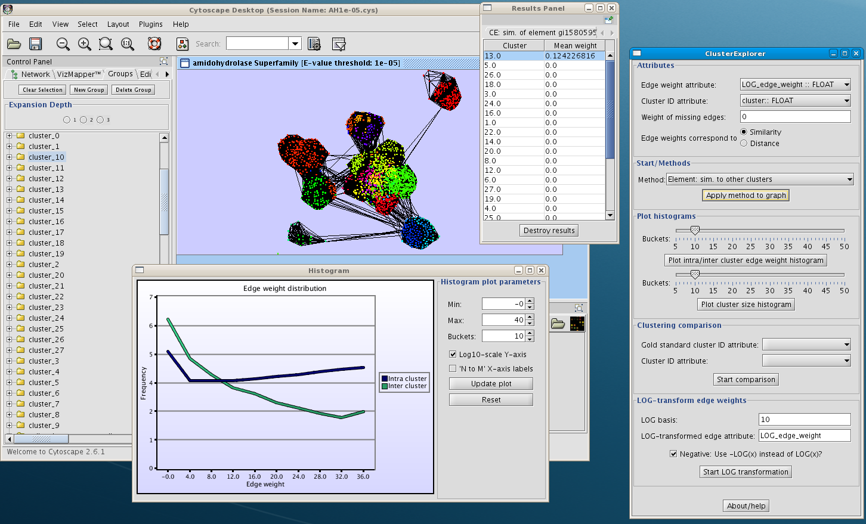Viewport: 866px width, 524px height.
Task: Open the VizMapper palette toolbar icon
Action: coord(183,44)
